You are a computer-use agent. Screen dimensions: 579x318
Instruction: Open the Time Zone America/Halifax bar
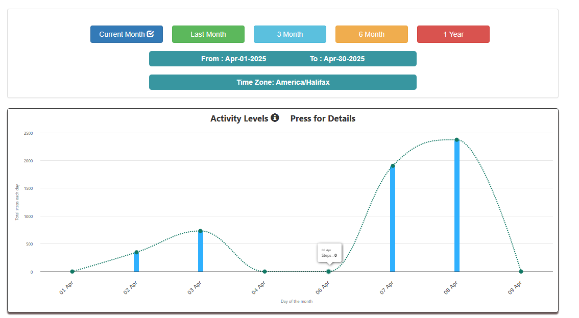(x=282, y=82)
